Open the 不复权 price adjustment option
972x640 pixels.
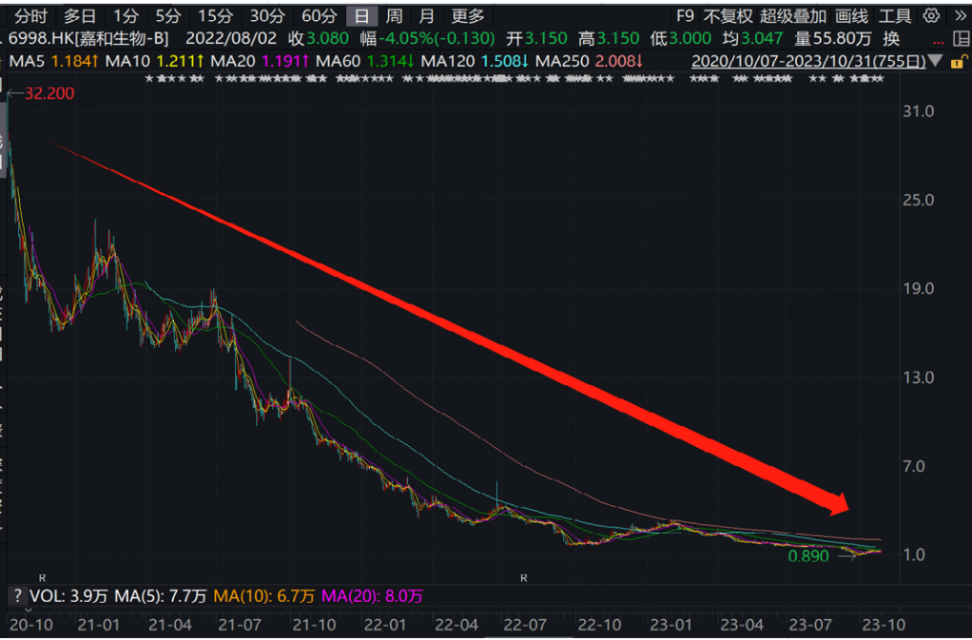click(x=728, y=16)
